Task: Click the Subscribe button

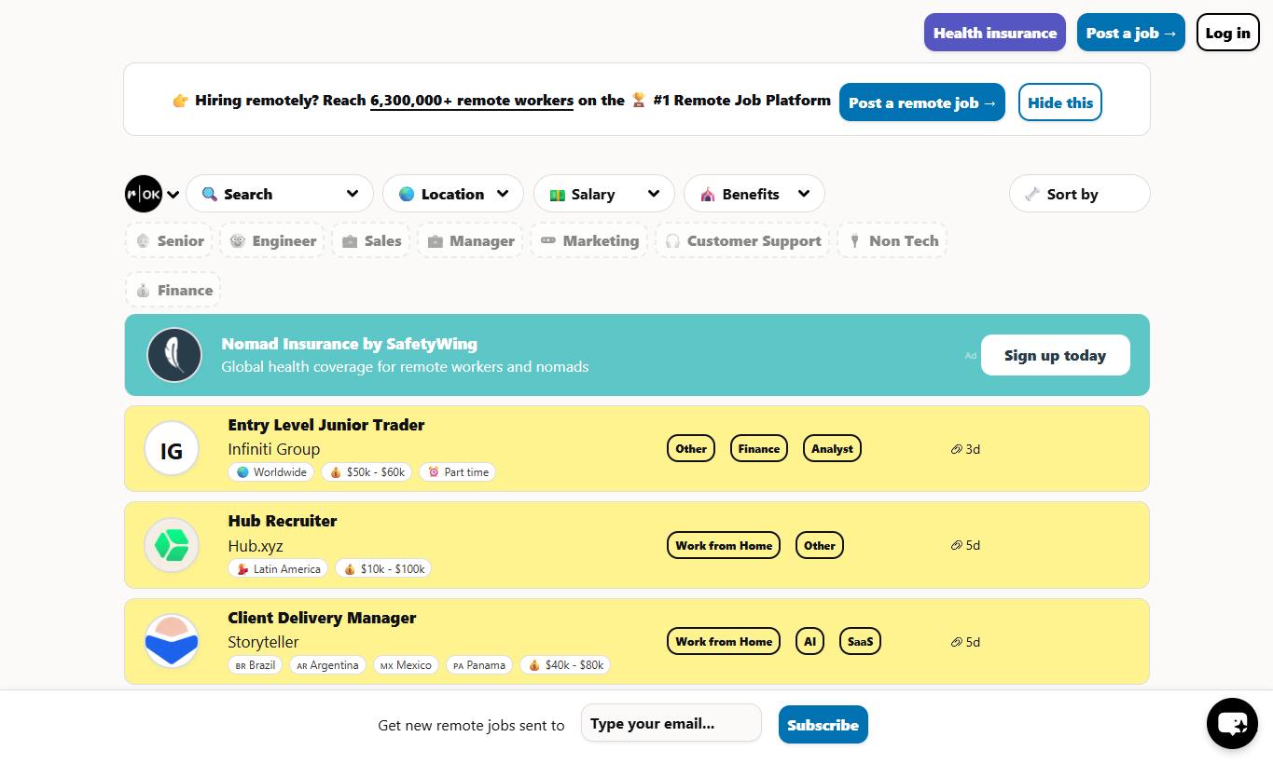Action: click(x=823, y=725)
